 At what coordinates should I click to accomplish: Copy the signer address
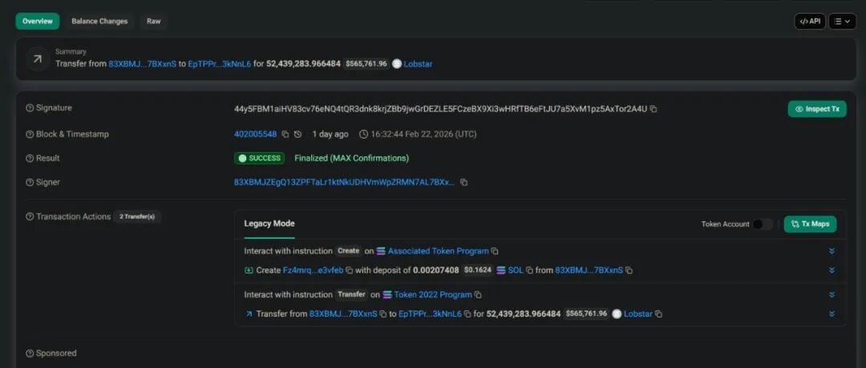(464, 182)
